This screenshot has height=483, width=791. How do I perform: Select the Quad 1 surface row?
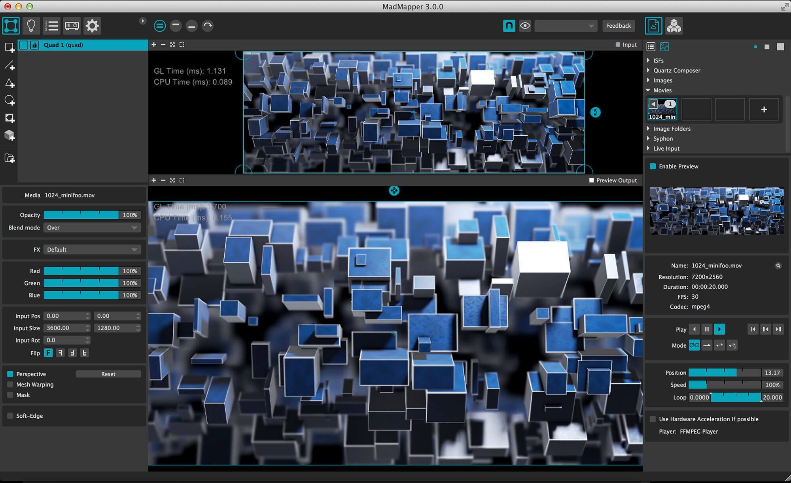click(x=83, y=45)
